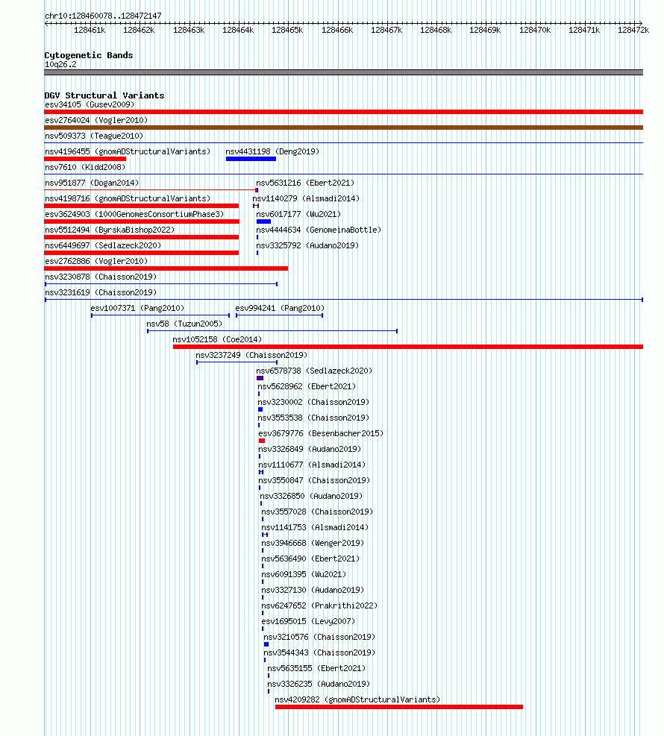This screenshot has width=664, height=736.
Task: Click esv1007371 (Pang2010) label
Action: [137, 309]
